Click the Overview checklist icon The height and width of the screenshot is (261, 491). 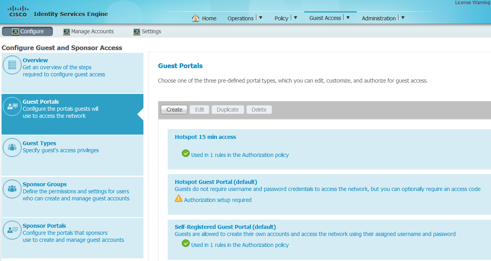coord(12,65)
